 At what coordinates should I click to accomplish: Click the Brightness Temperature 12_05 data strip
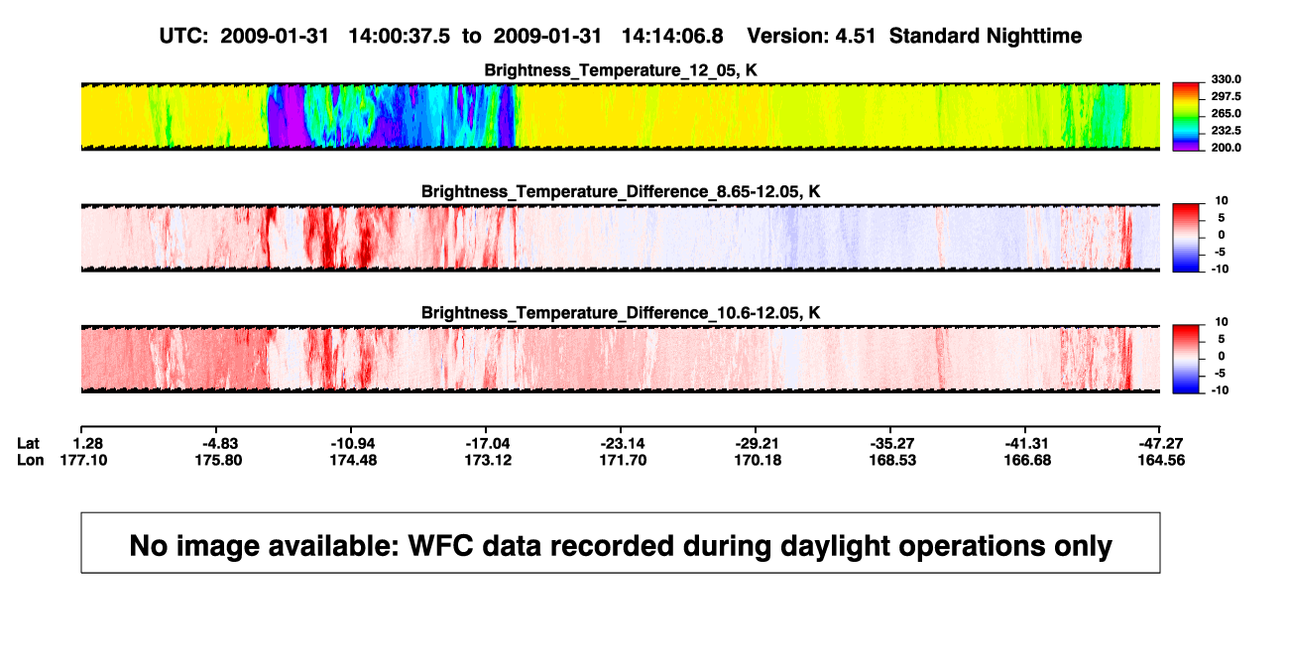(x=620, y=117)
